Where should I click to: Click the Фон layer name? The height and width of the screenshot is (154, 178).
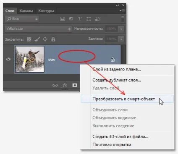click(x=52, y=60)
